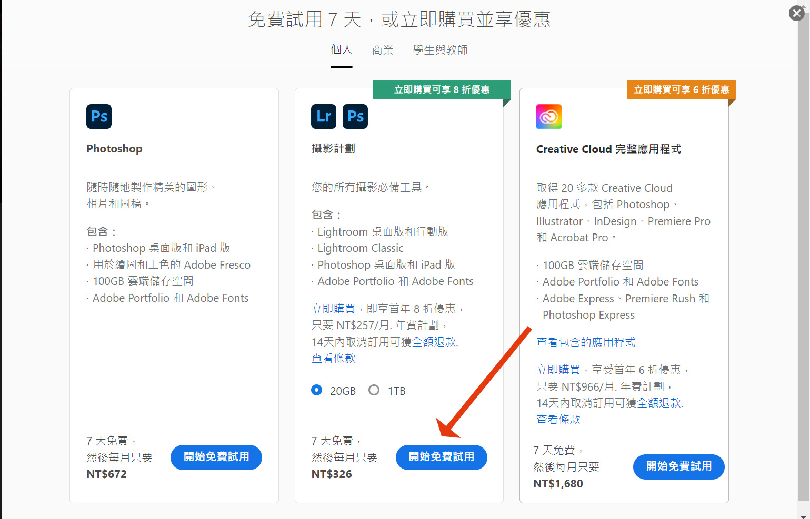
Task: Start the 攝影計劃 free trial at NT$326
Action: pos(441,457)
